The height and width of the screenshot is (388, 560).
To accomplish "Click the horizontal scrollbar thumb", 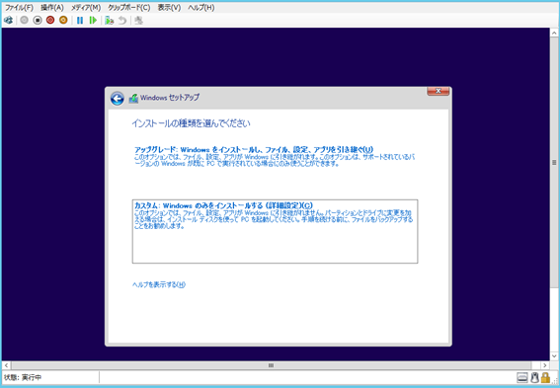I will click(271, 365).
